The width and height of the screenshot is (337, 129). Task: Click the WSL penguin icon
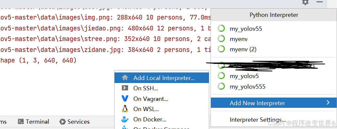pos(125,109)
